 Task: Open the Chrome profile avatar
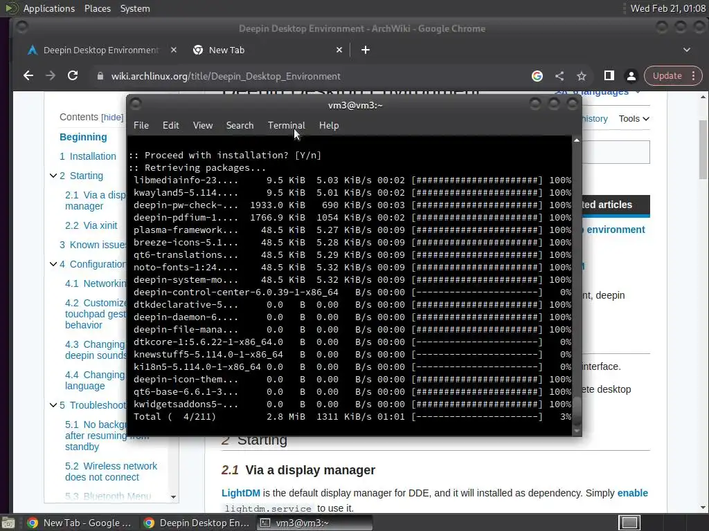pos(631,76)
